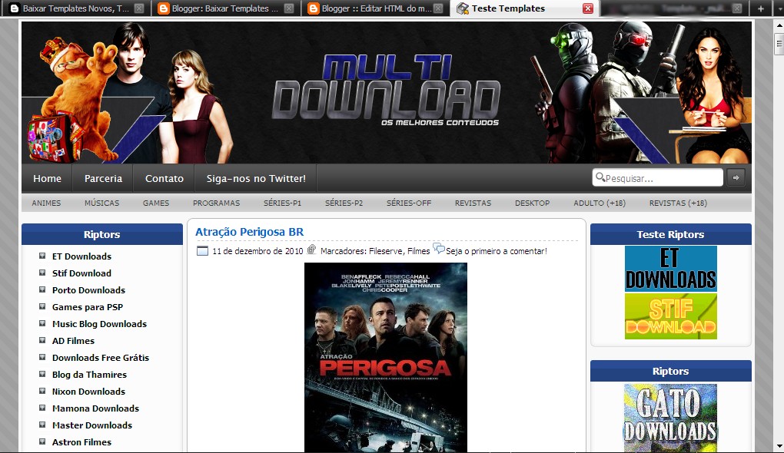Open the Stif Download sidebar link
Screen dimensions: 784x453
[x=82, y=273]
